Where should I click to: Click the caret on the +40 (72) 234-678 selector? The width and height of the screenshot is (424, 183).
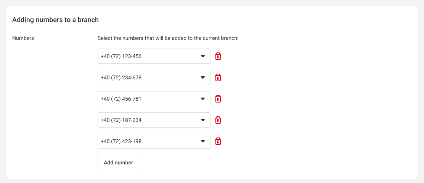203,77
